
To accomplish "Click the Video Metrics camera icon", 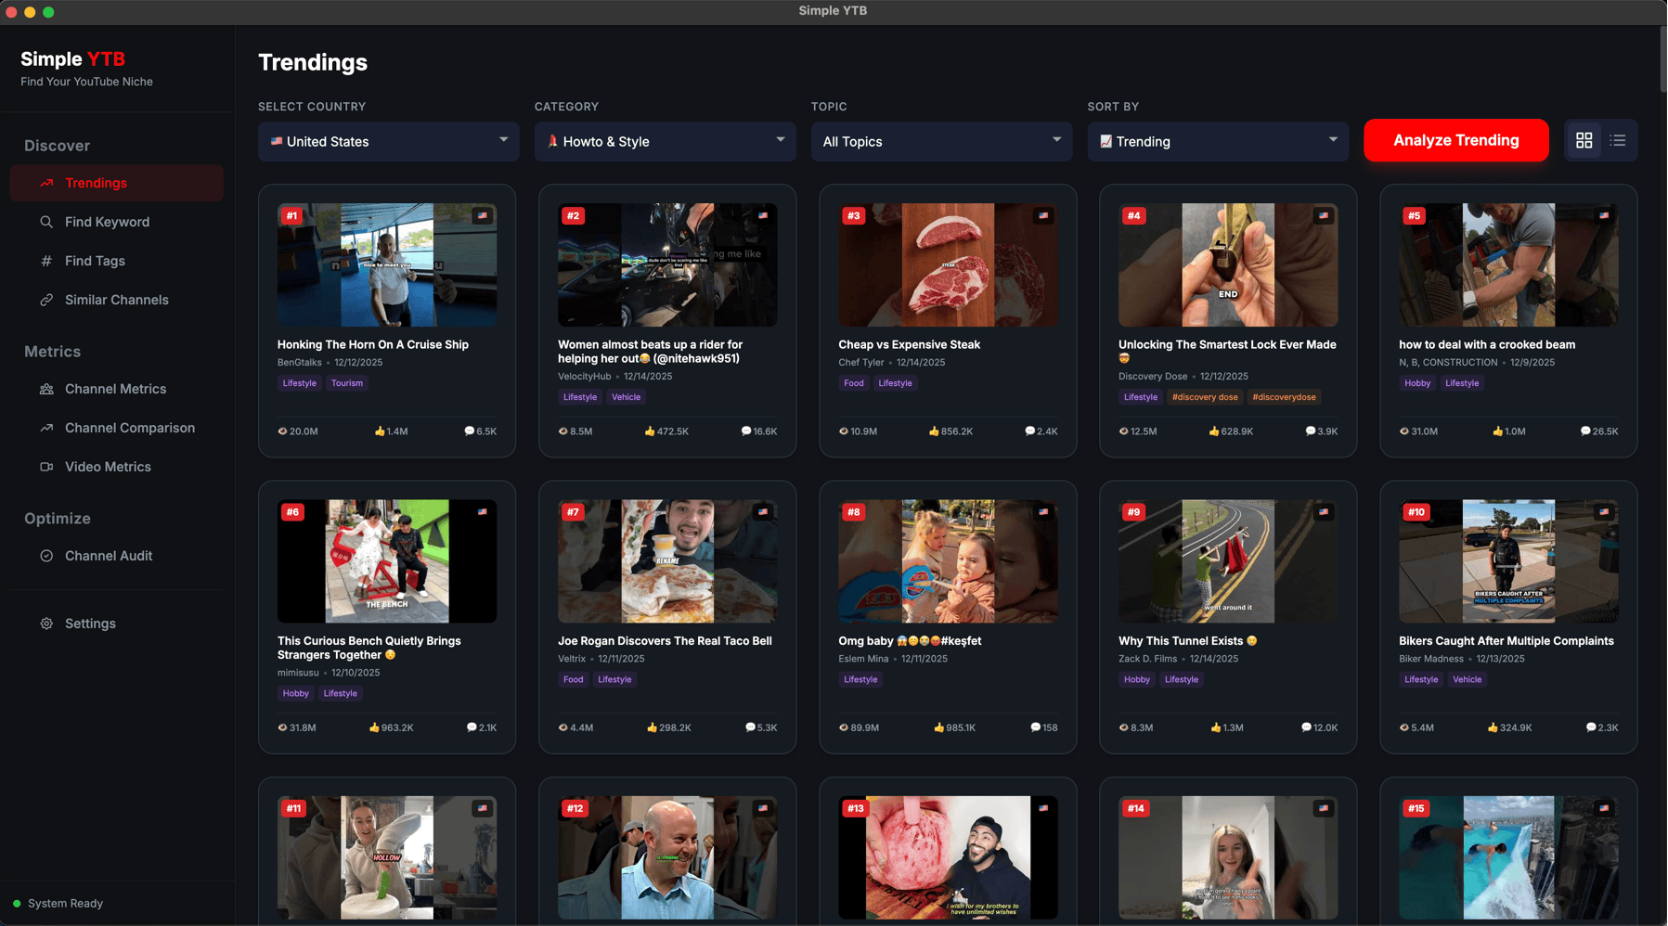I will pyautogui.click(x=46, y=467).
